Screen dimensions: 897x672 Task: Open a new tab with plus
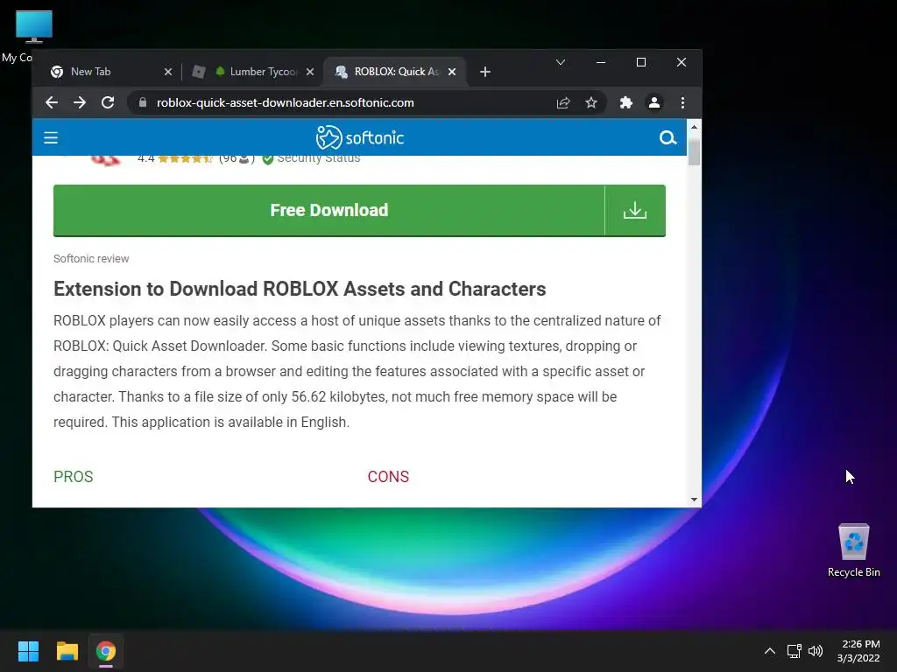click(485, 72)
